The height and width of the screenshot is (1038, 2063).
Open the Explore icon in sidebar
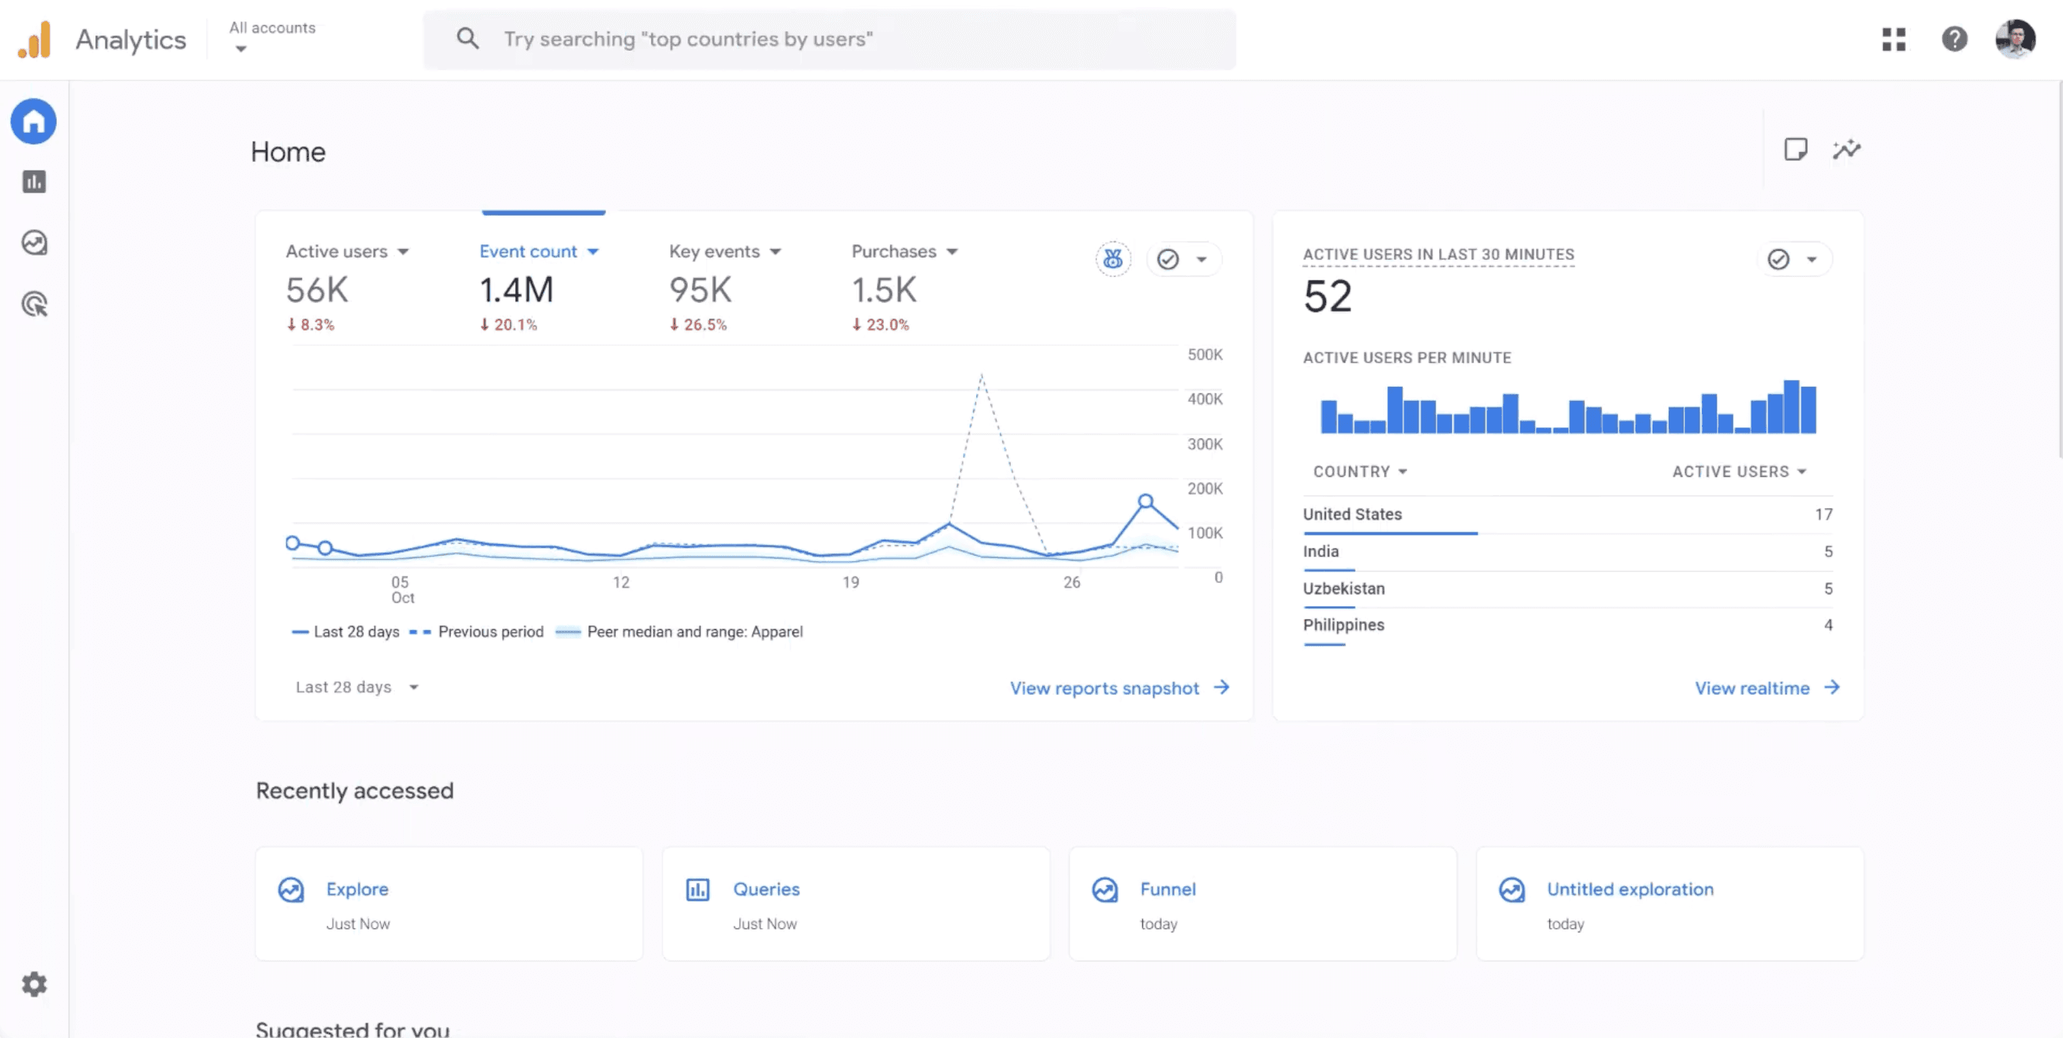34,243
